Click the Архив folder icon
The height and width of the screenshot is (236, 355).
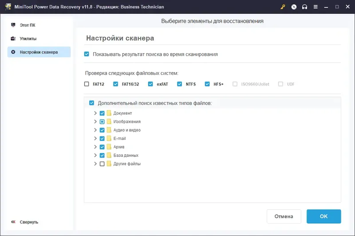click(109, 147)
